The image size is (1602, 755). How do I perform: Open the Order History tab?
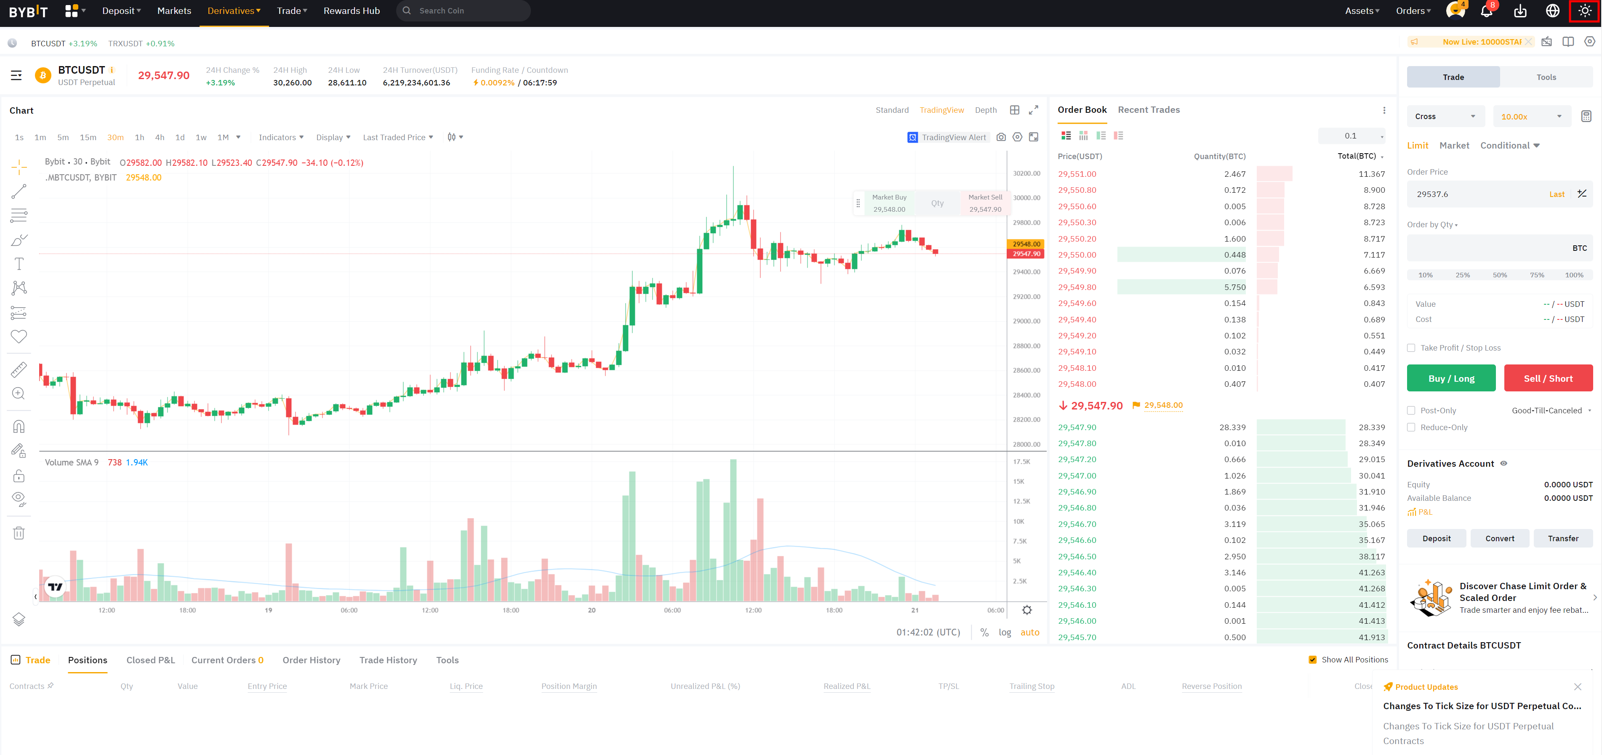coord(311,660)
